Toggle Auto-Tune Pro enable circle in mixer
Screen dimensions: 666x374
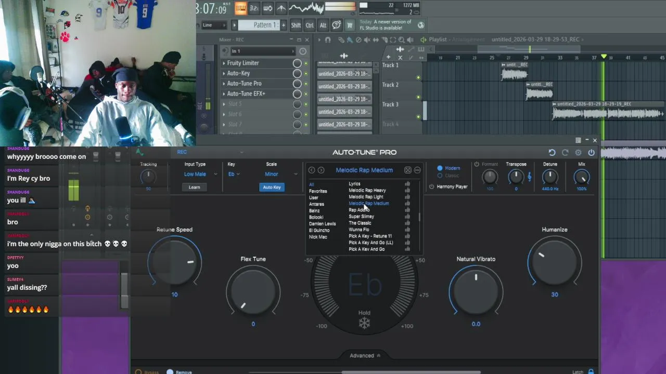coord(297,84)
